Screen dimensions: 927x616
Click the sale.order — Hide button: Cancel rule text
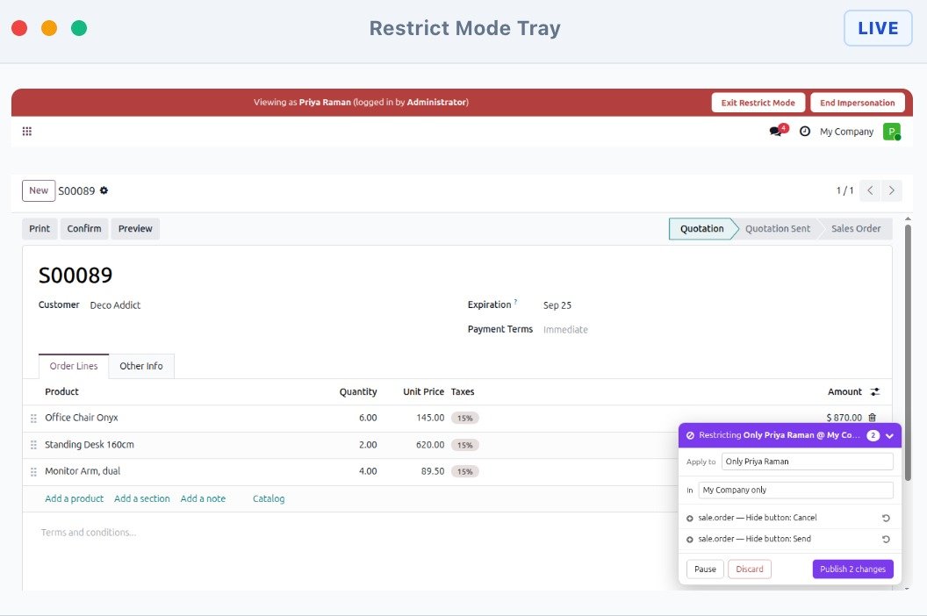758,517
